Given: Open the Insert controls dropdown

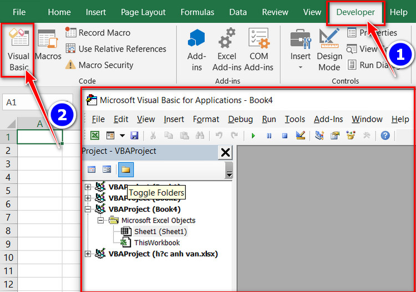Looking at the screenshot, I should pyautogui.click(x=300, y=50).
